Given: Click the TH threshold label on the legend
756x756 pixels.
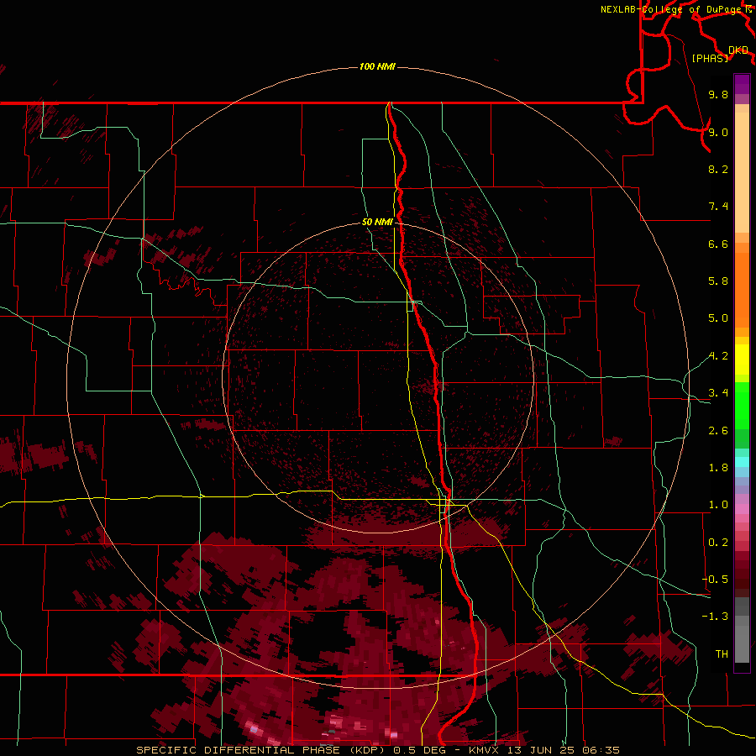Looking at the screenshot, I should (x=722, y=654).
